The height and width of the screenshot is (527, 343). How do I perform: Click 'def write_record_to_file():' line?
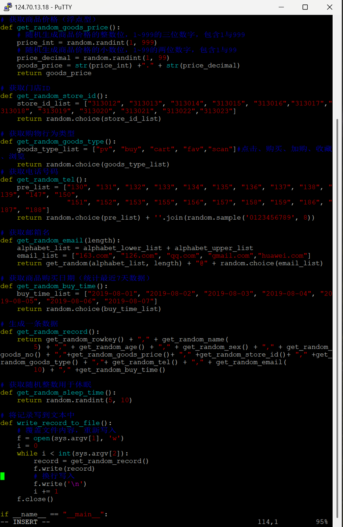tap(56, 423)
